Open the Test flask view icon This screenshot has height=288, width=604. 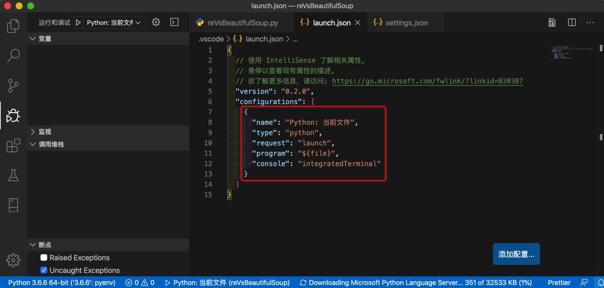[13, 175]
